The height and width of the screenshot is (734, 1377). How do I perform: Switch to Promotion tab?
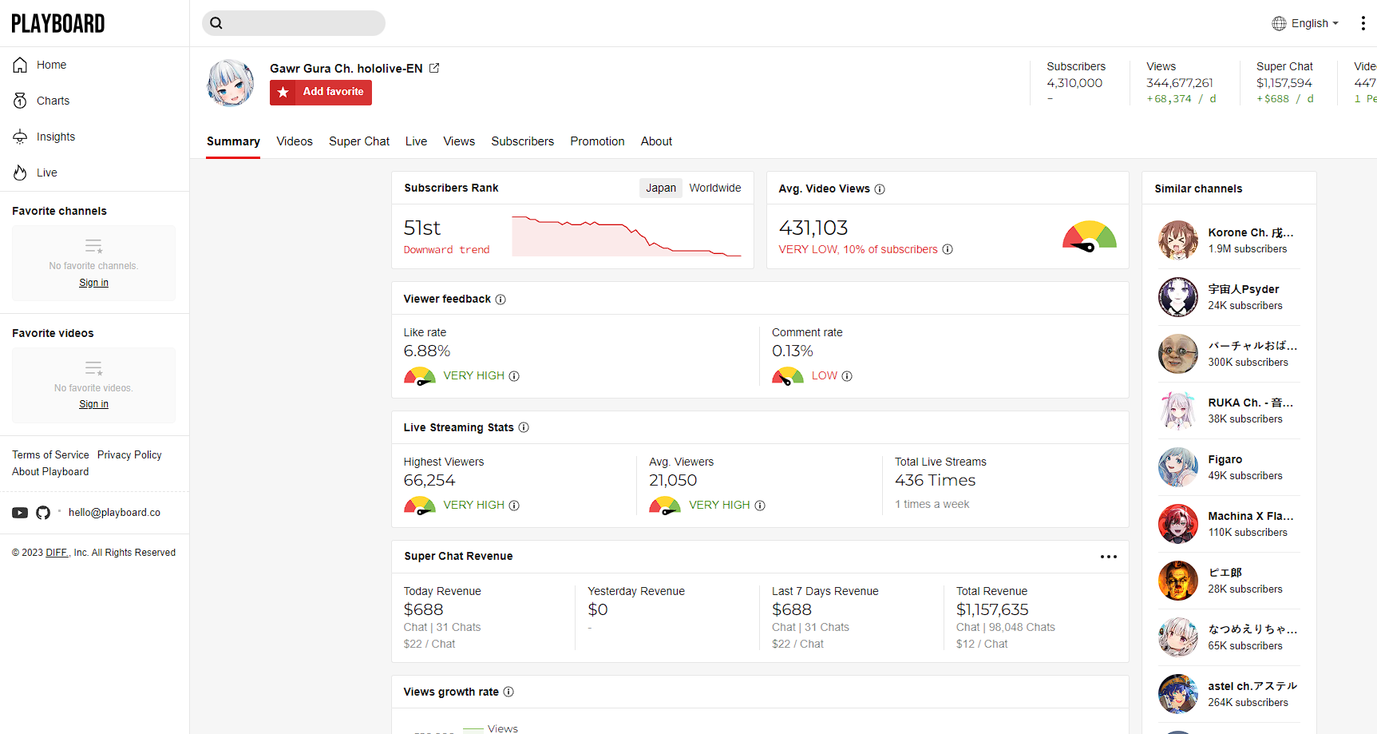[597, 141]
